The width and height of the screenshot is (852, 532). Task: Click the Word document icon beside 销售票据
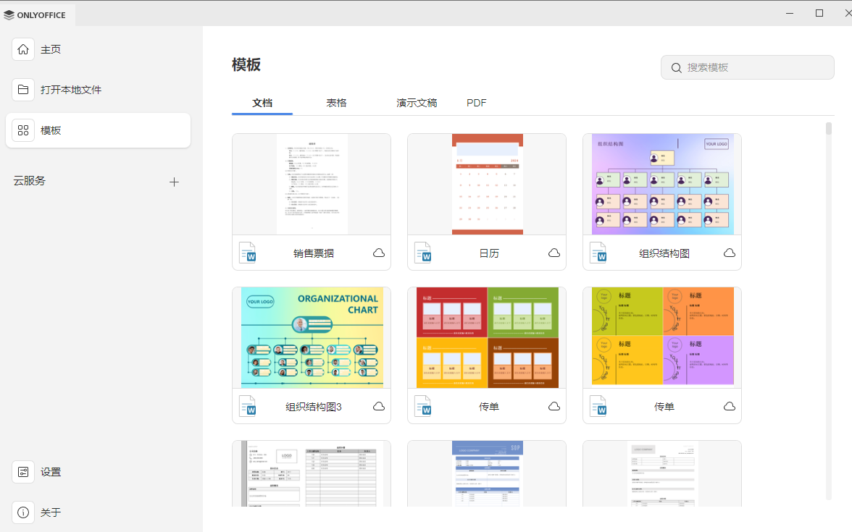tap(248, 253)
